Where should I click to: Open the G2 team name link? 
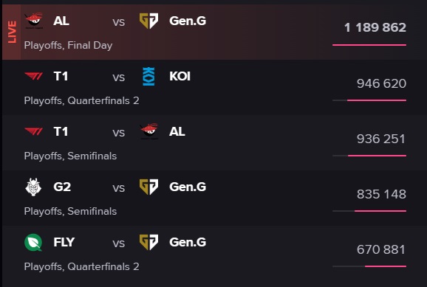click(62, 187)
